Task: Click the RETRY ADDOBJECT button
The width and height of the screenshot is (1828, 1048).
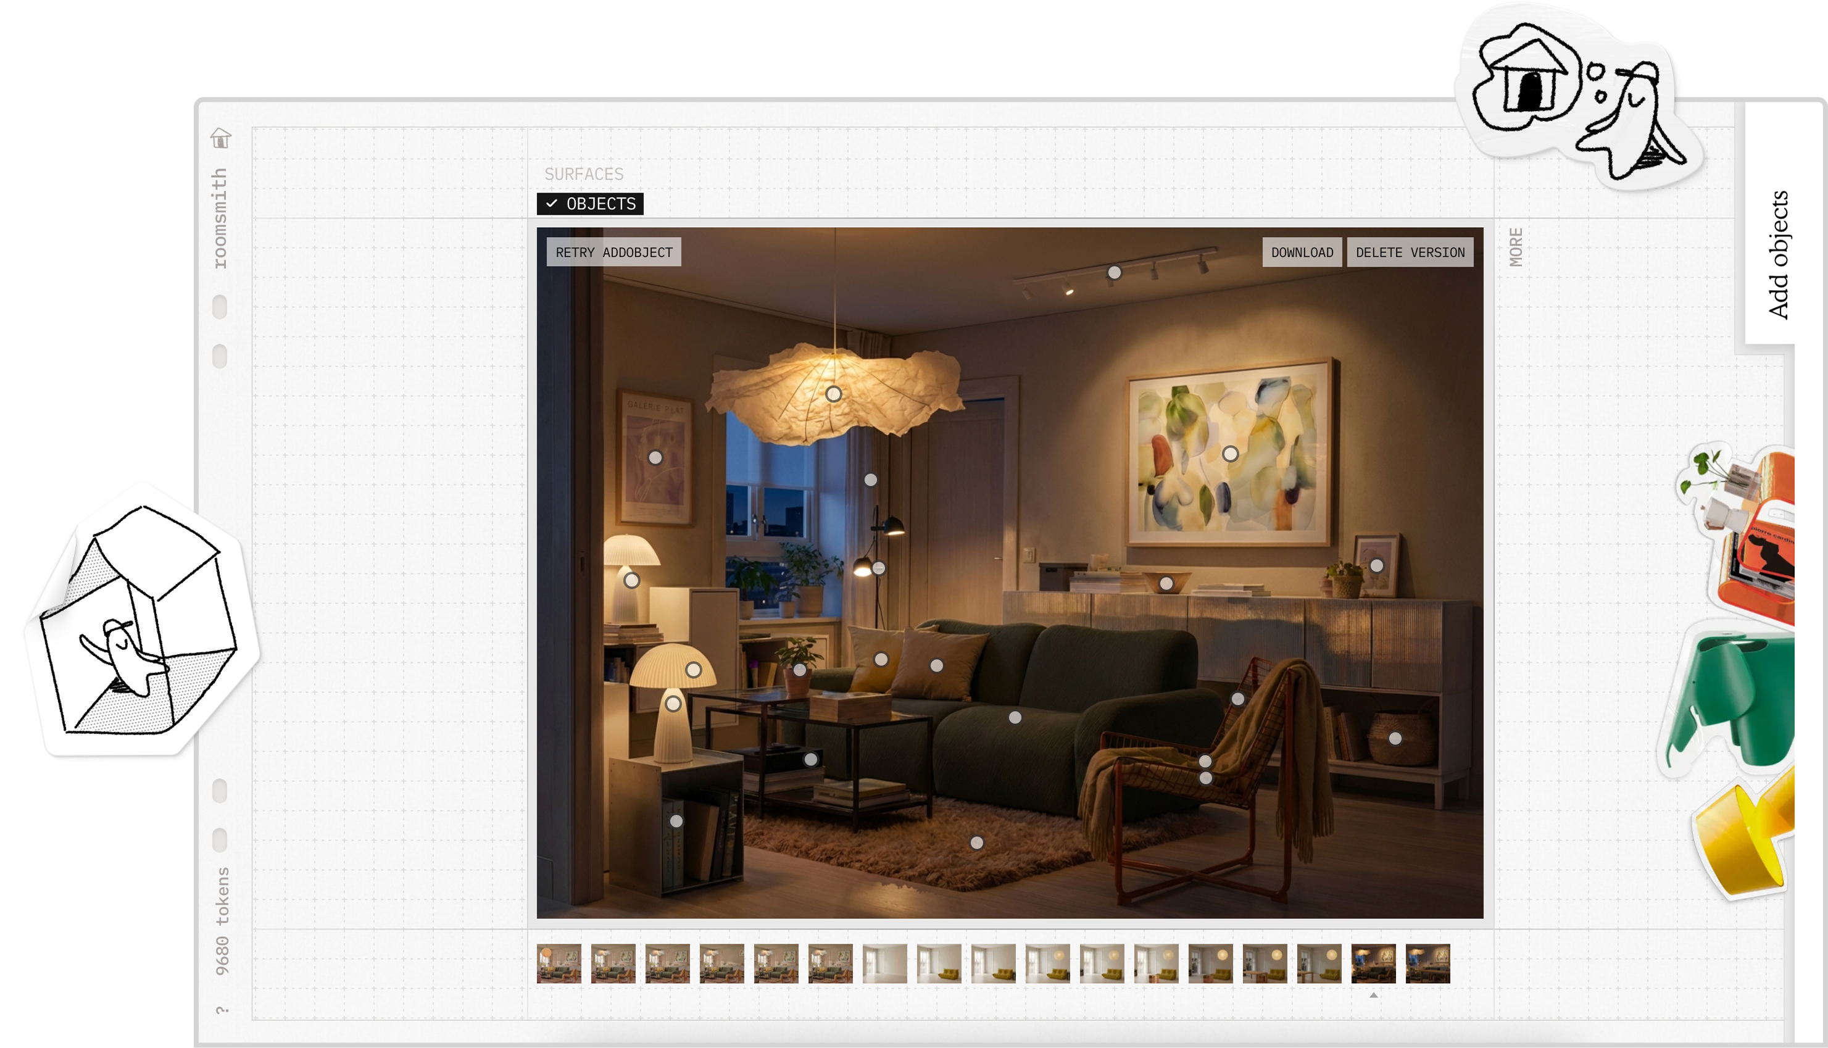Action: tap(613, 252)
